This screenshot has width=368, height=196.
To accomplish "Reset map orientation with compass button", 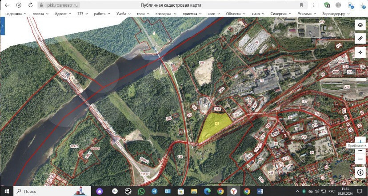I will 360,172.
